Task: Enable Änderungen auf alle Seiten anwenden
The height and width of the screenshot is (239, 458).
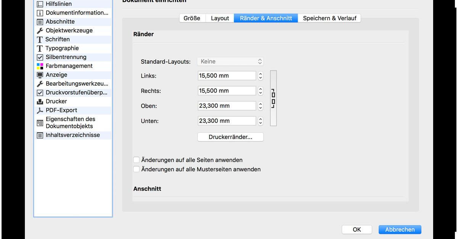Action: tap(136, 160)
